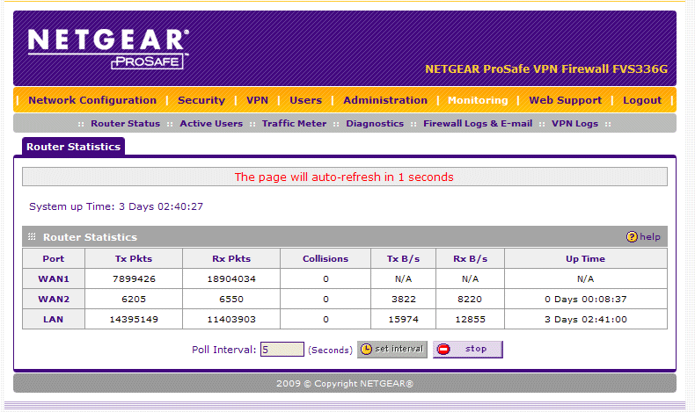The height and width of the screenshot is (412, 695).
Task: Click Logout in the main menu
Action: coord(642,100)
